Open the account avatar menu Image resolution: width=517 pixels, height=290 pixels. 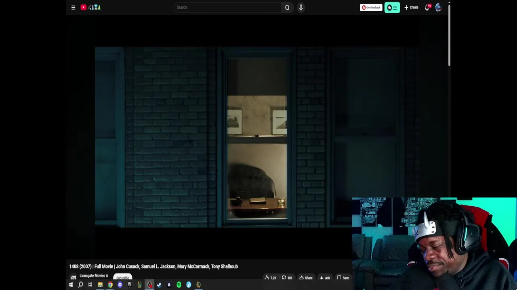coord(439,7)
